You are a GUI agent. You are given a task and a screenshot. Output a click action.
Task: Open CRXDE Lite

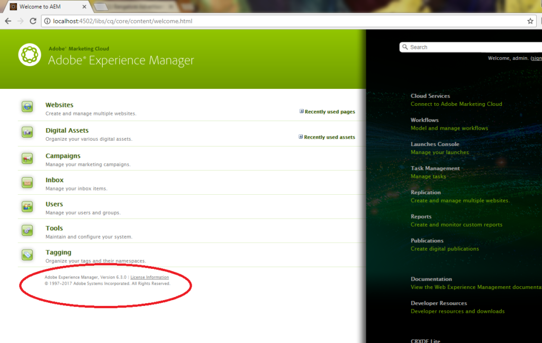426,340
